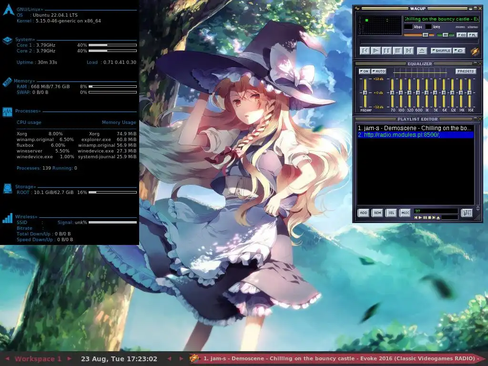Click the PREAMP slider in equalizer

pos(365,93)
